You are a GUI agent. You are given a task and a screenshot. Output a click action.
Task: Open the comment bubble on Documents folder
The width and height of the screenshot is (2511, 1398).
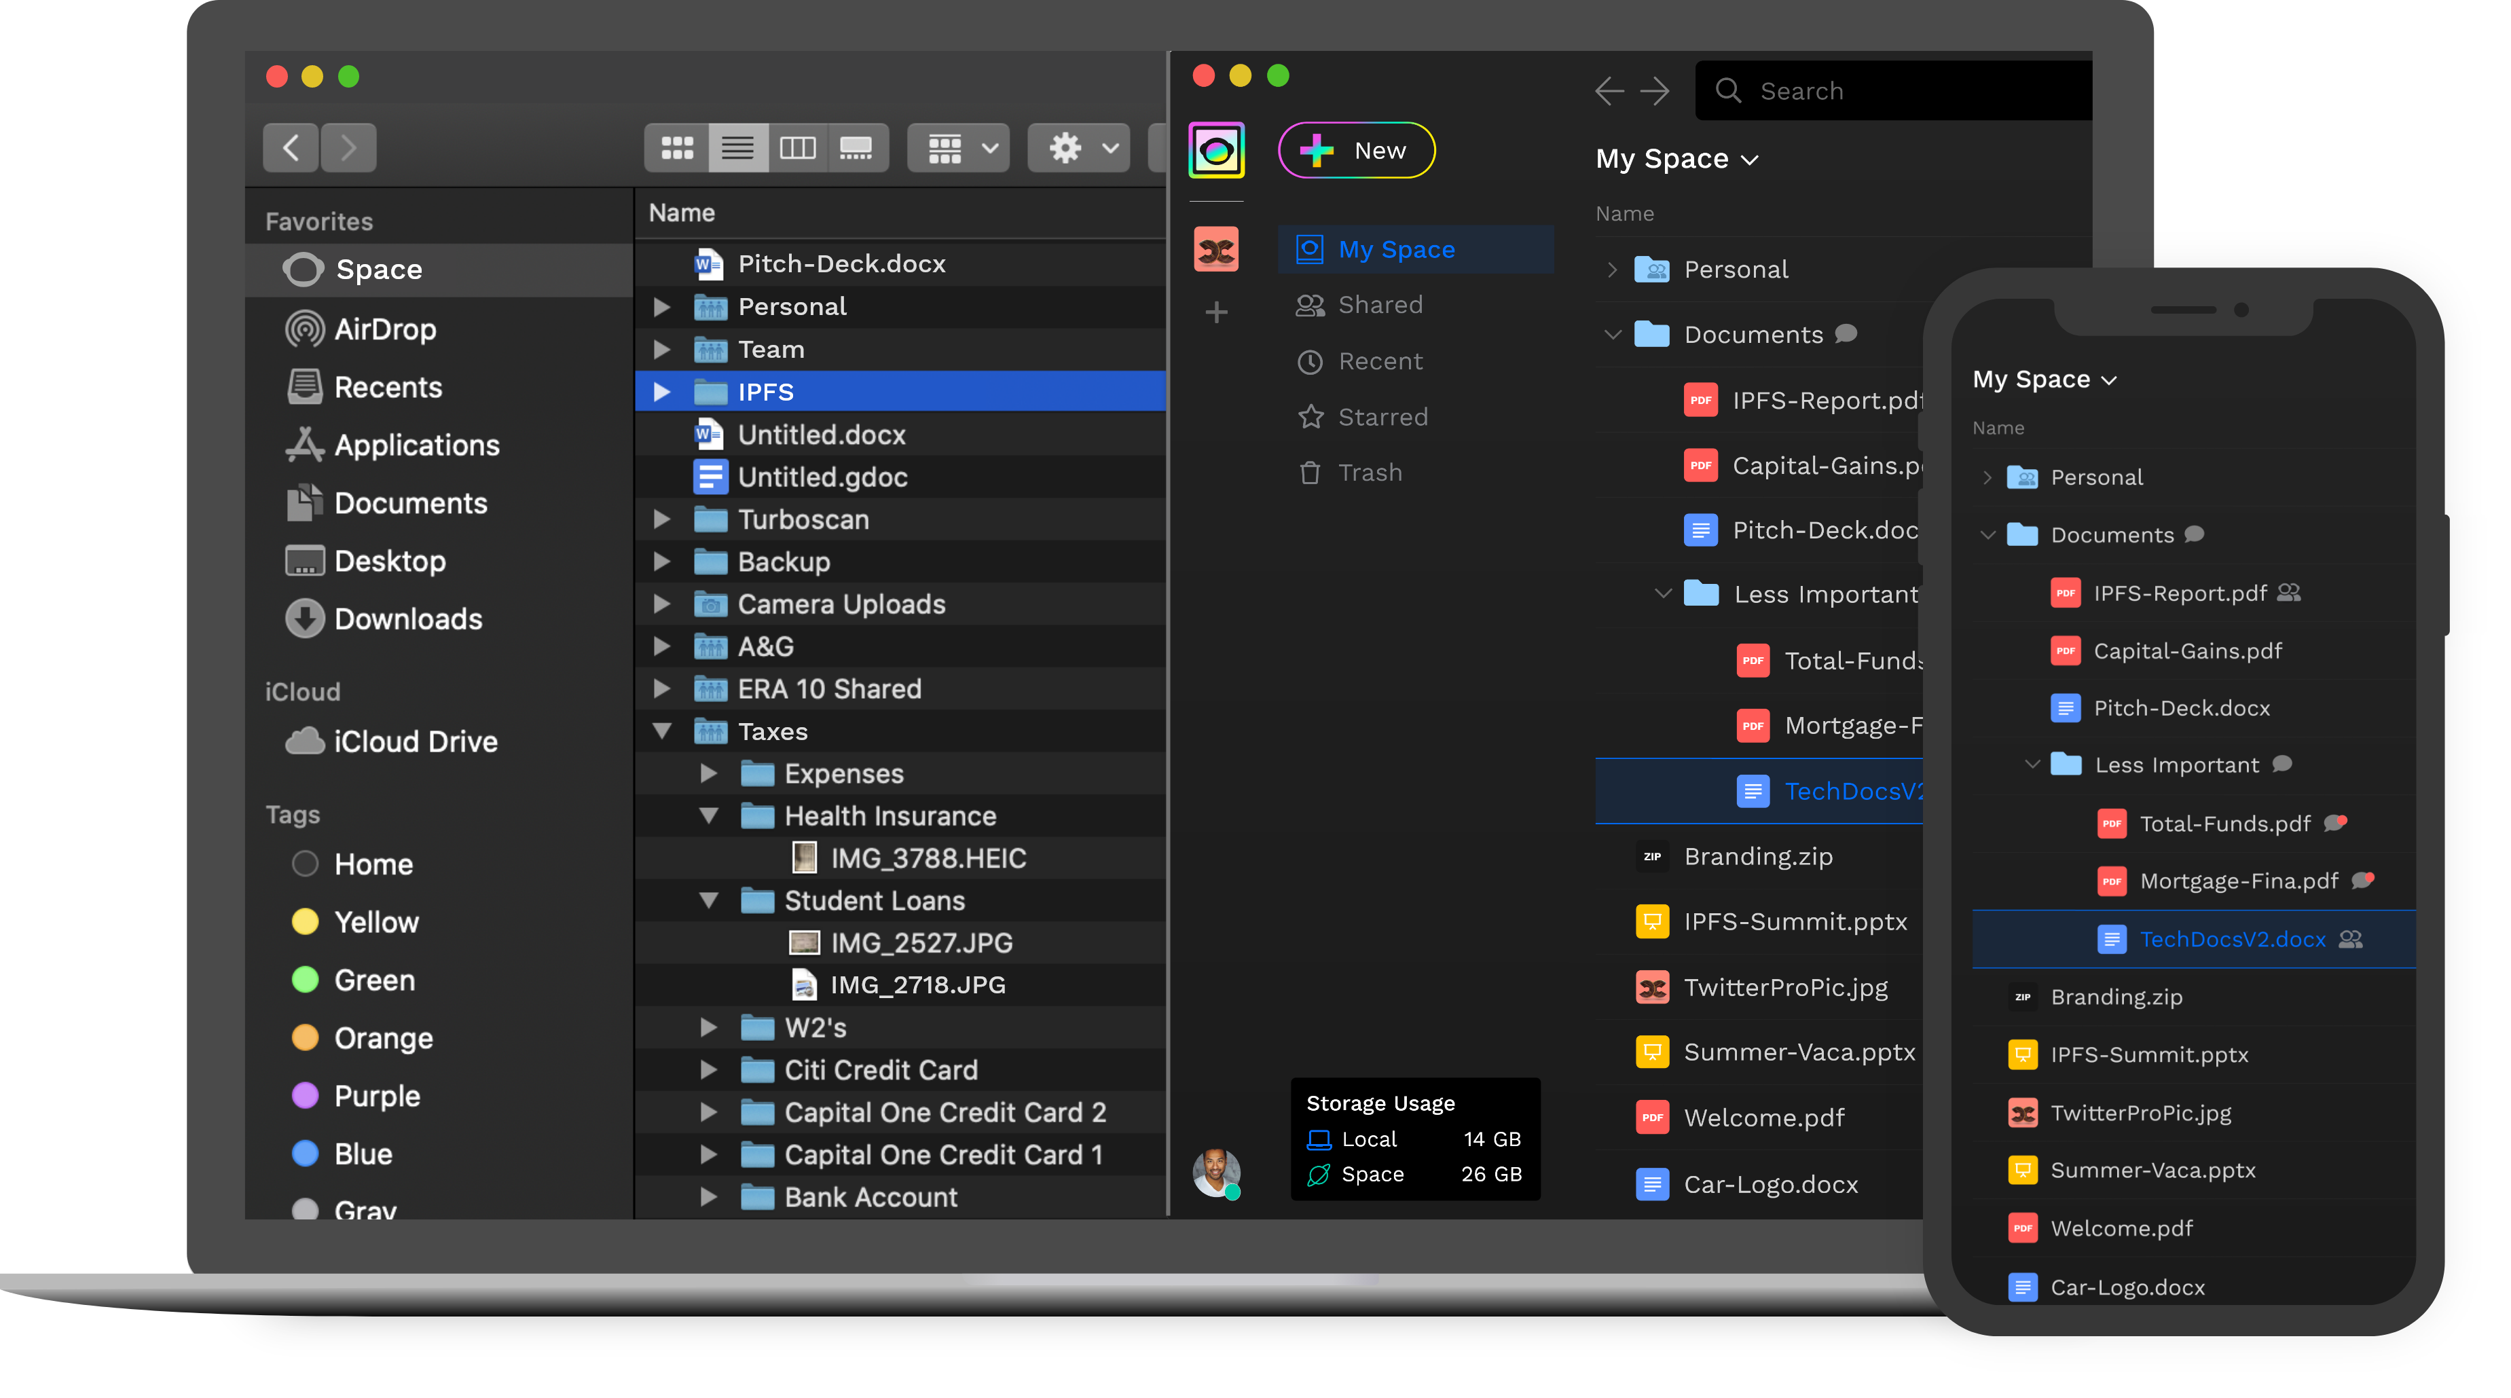(x=1846, y=334)
